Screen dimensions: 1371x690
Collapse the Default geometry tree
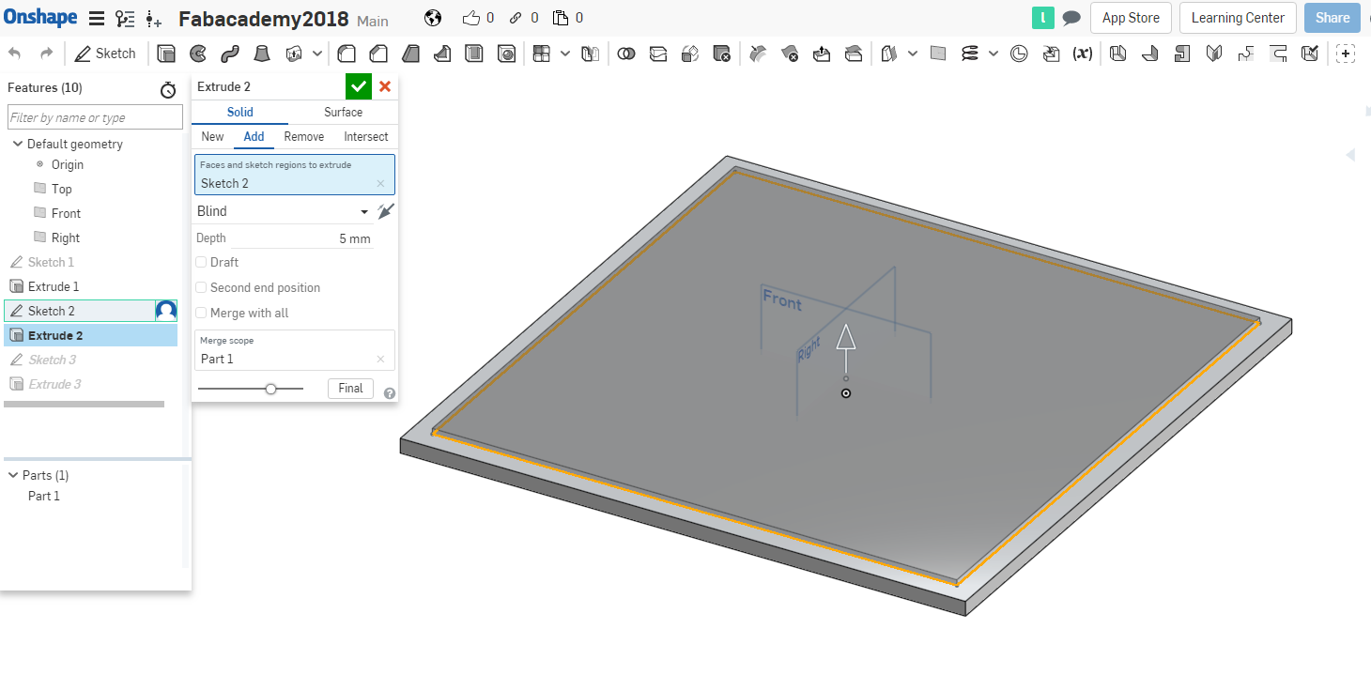[x=18, y=144]
